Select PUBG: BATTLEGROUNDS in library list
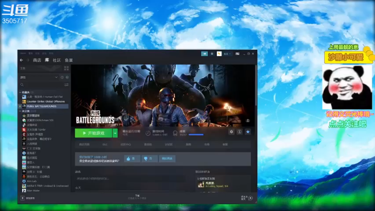Viewport: 375px width, 211px height. 41,106
